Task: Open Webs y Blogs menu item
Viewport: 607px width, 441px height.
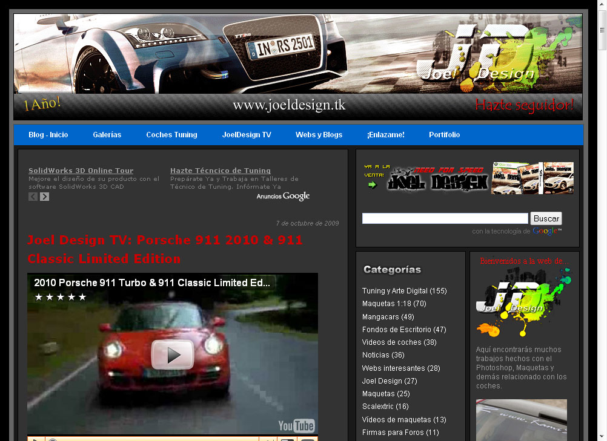Action: point(319,135)
